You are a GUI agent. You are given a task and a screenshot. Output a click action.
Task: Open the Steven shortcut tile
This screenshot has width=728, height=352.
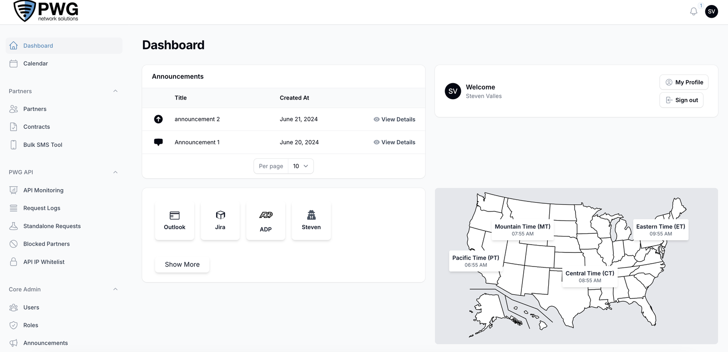[x=311, y=221]
